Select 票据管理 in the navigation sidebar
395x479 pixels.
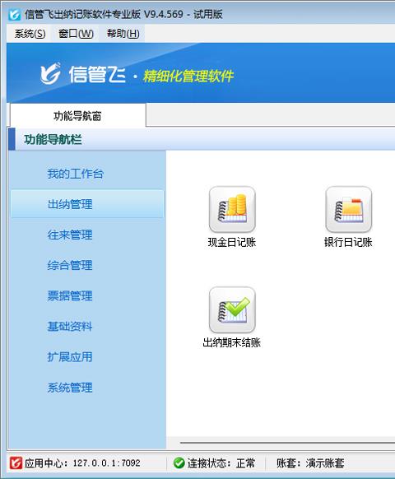pyautogui.click(x=70, y=295)
